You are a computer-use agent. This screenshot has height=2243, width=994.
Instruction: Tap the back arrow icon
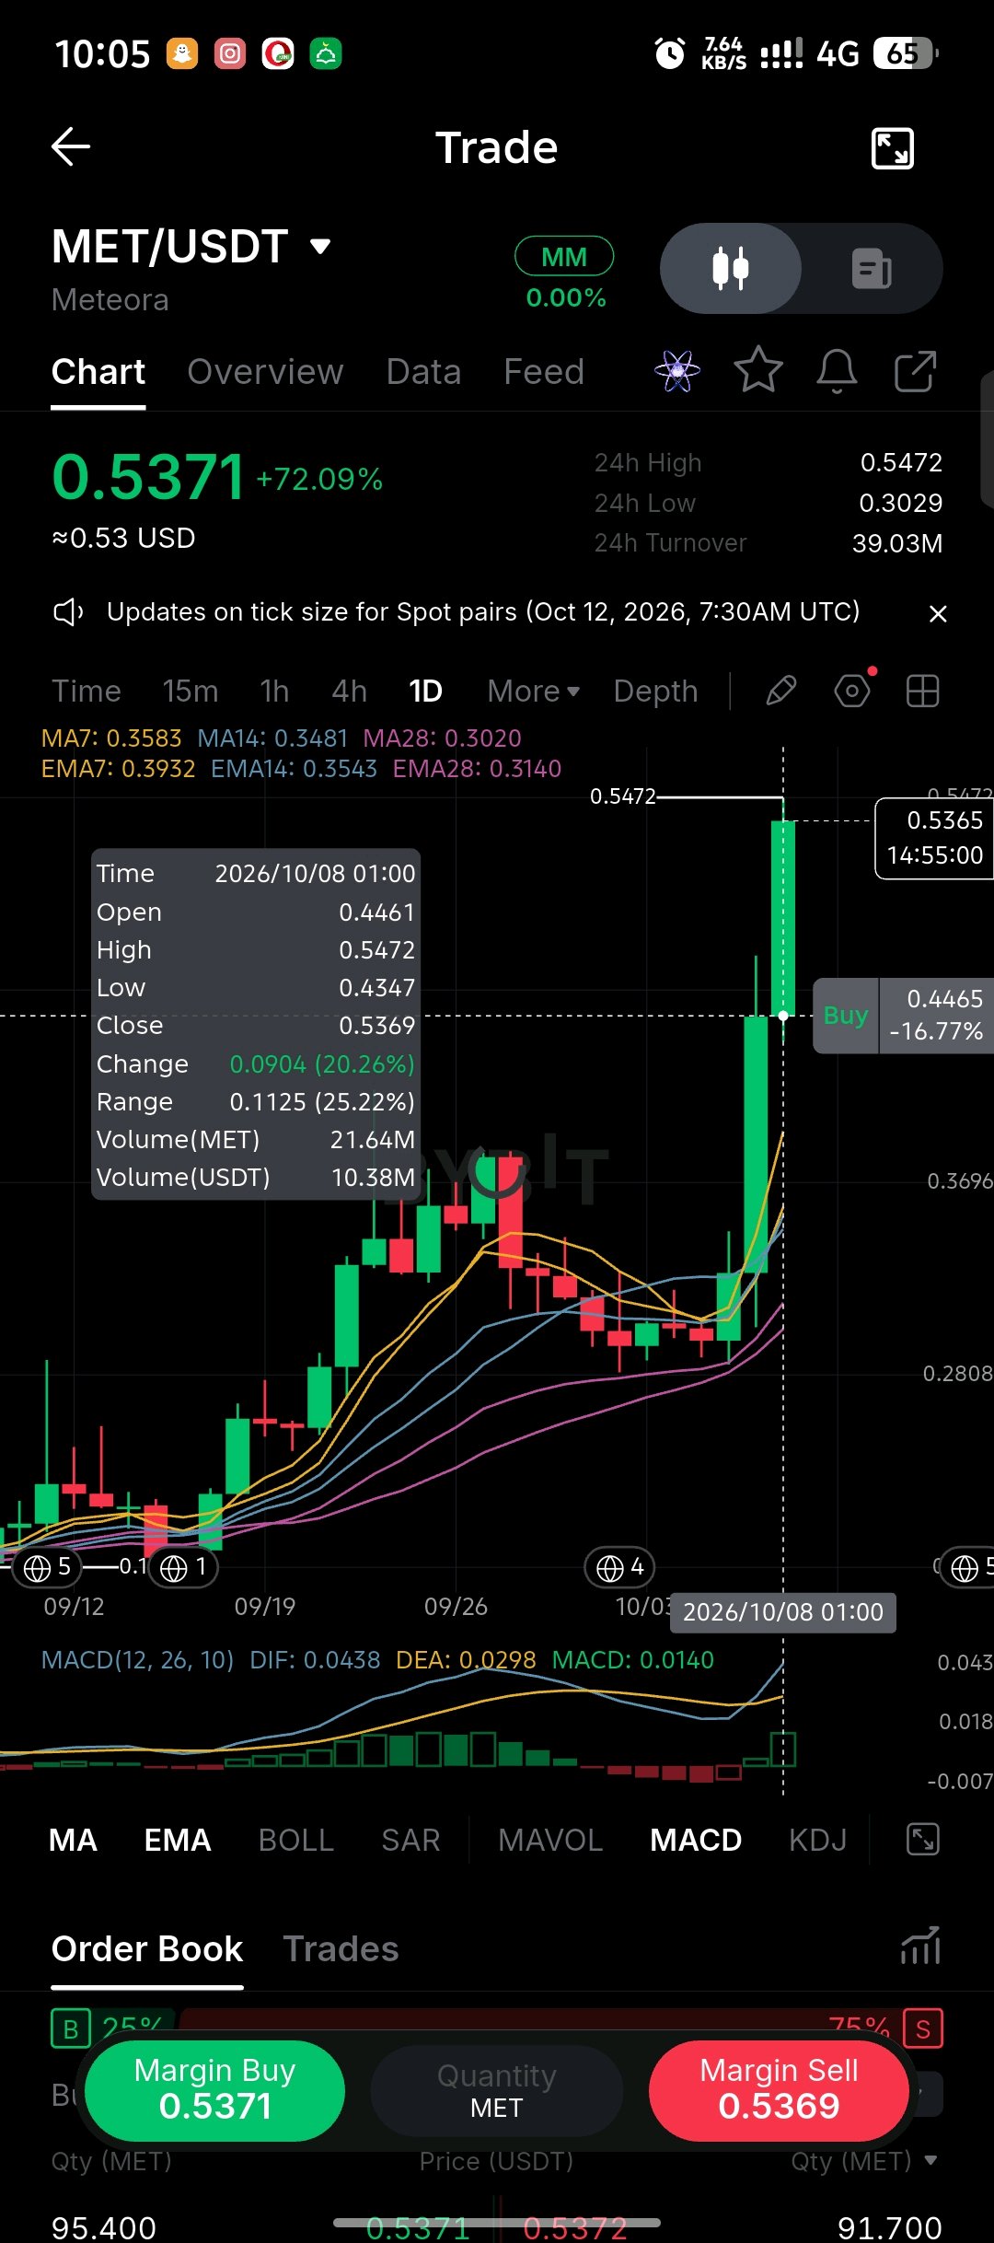tap(70, 147)
